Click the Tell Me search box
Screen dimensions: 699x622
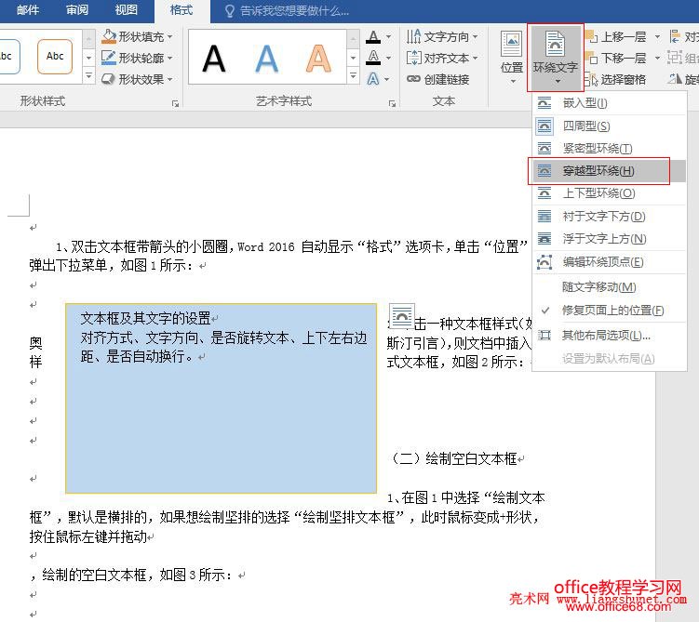288,10
